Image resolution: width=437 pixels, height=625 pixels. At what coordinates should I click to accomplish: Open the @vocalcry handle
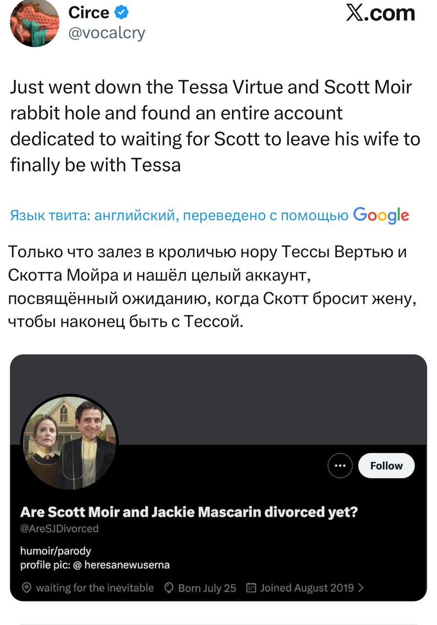pos(107,33)
